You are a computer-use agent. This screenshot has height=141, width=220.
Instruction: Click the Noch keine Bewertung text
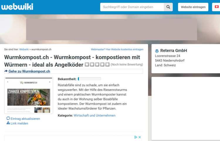tap(127, 64)
